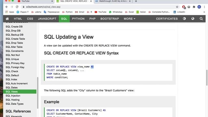This screenshot has height=117, width=208.
Task: Open CSS in the top navigation
Action: pyautogui.click(x=30, y=19)
